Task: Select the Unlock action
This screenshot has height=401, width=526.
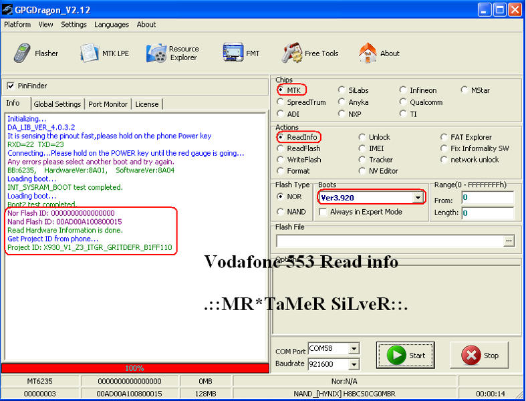Action: 362,137
